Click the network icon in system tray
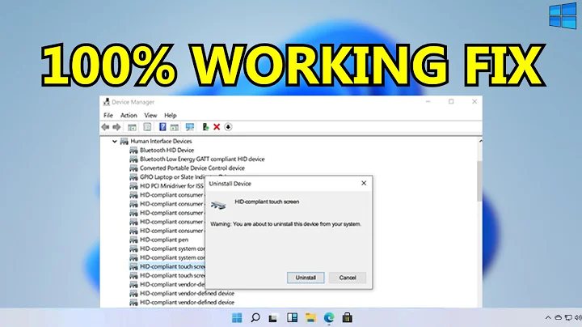Viewport: 582px width, 327px height. coord(568,318)
